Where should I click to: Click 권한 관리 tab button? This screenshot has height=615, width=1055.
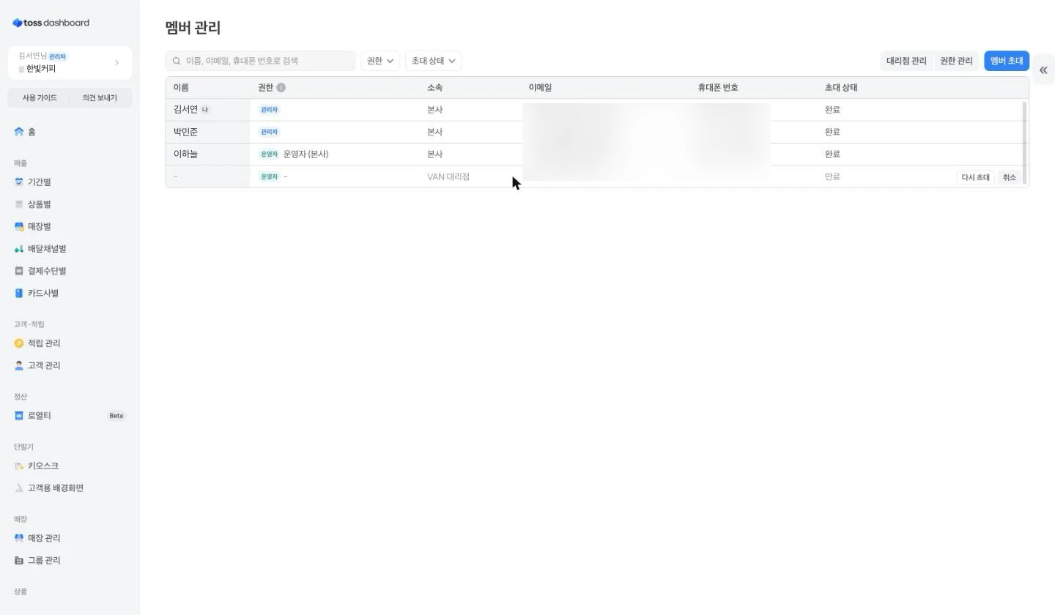coord(956,61)
